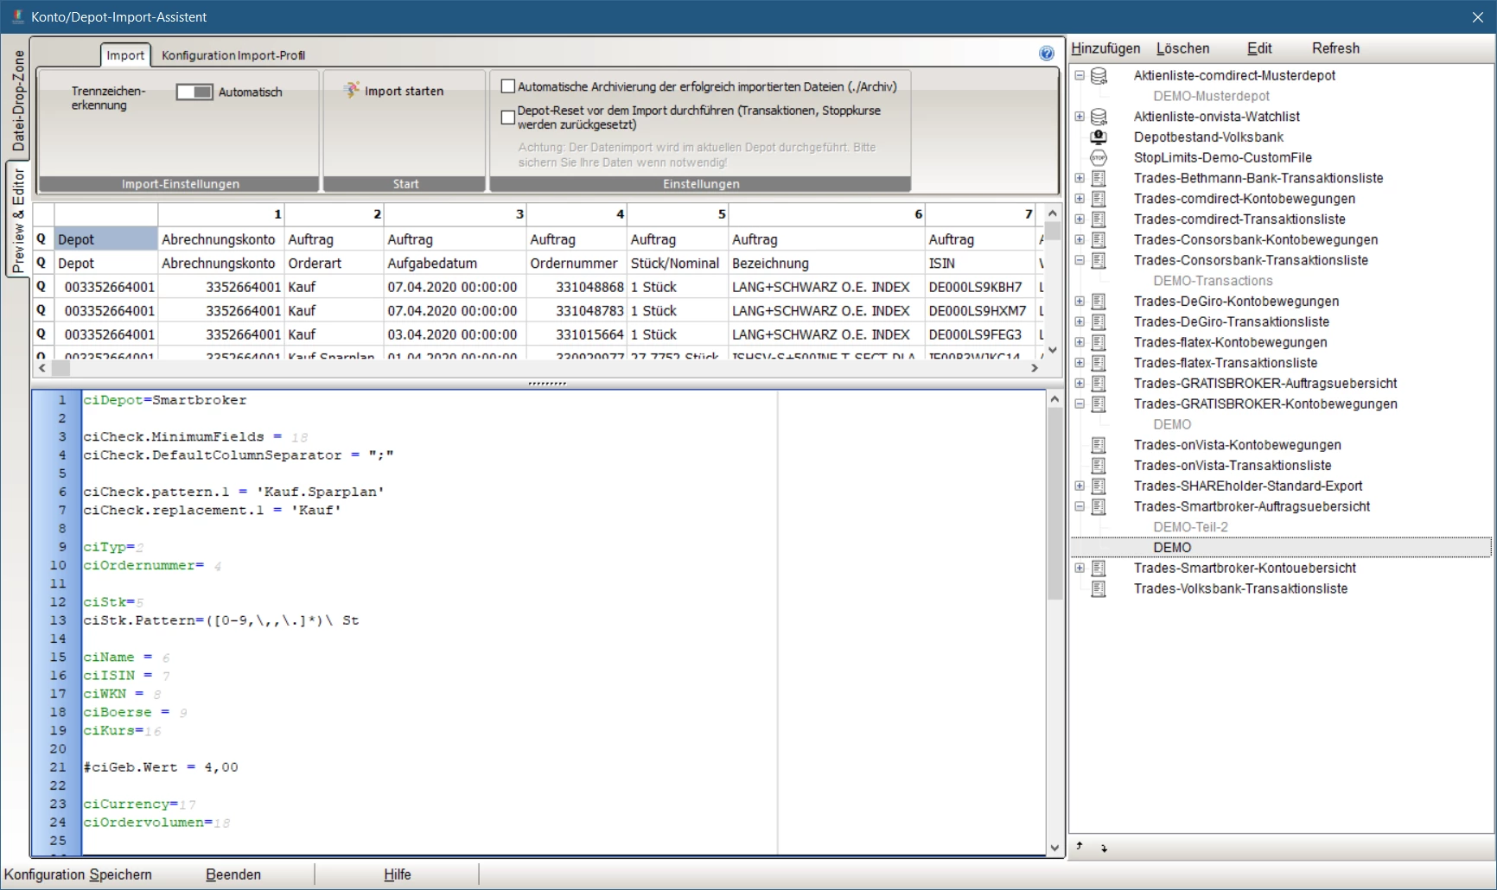Image resolution: width=1497 pixels, height=890 pixels.
Task: Click Refresh above the profile tree
Action: [x=1335, y=48]
